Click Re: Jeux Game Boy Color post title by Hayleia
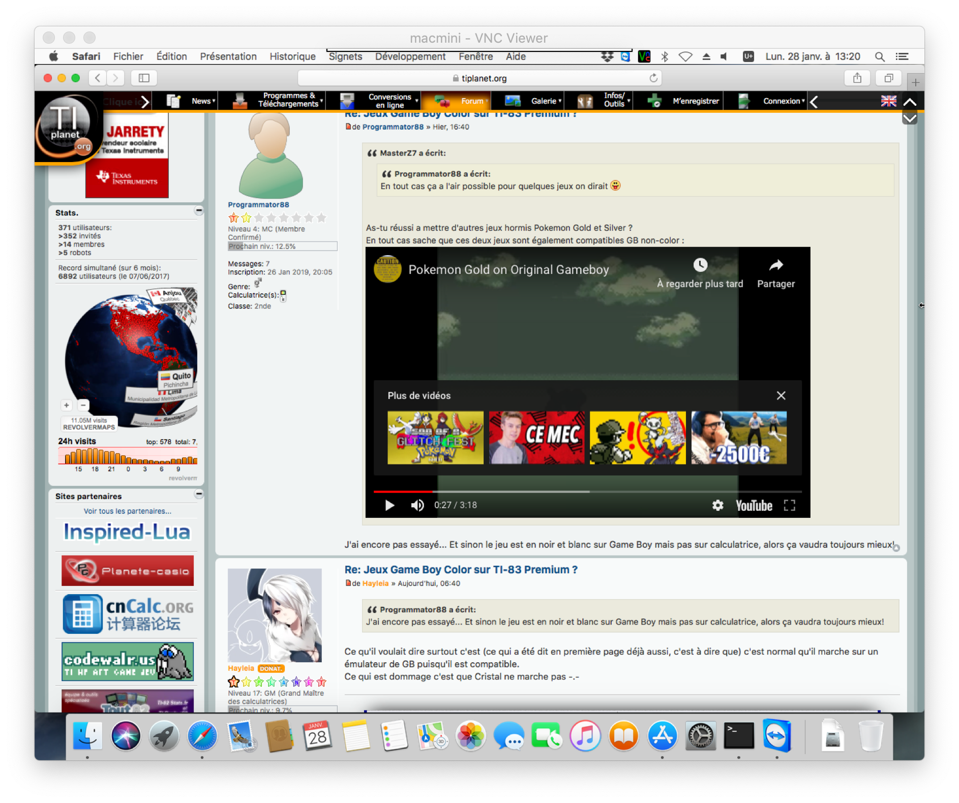Viewport: 959px width, 803px height. [461, 570]
